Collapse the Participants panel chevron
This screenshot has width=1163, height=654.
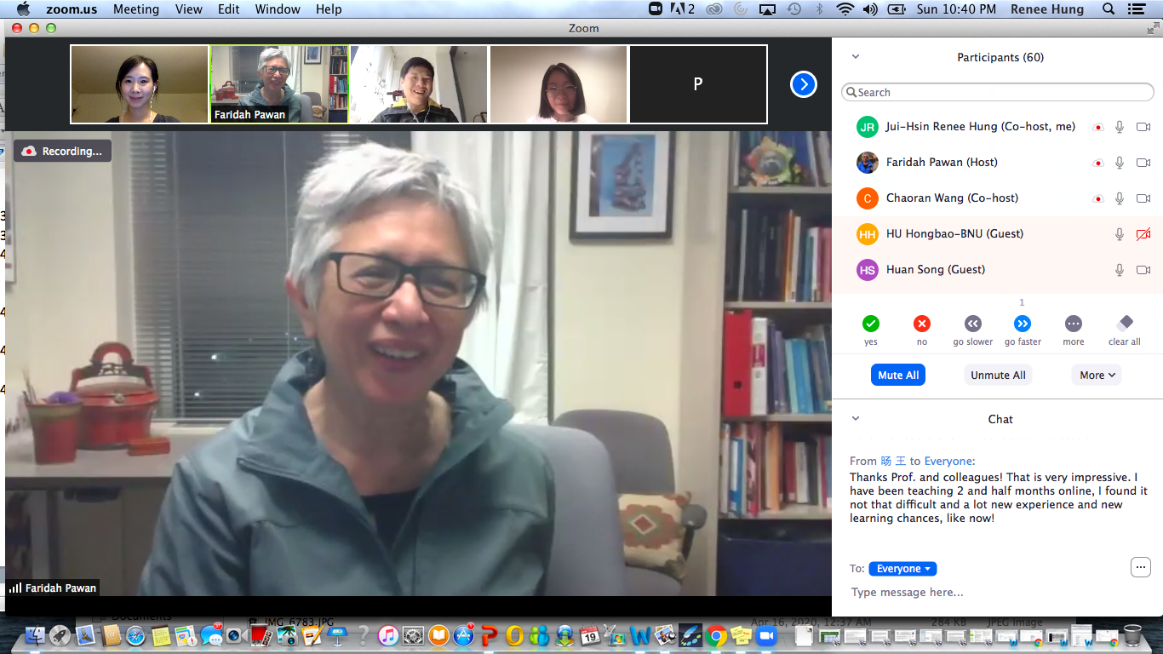click(x=856, y=57)
